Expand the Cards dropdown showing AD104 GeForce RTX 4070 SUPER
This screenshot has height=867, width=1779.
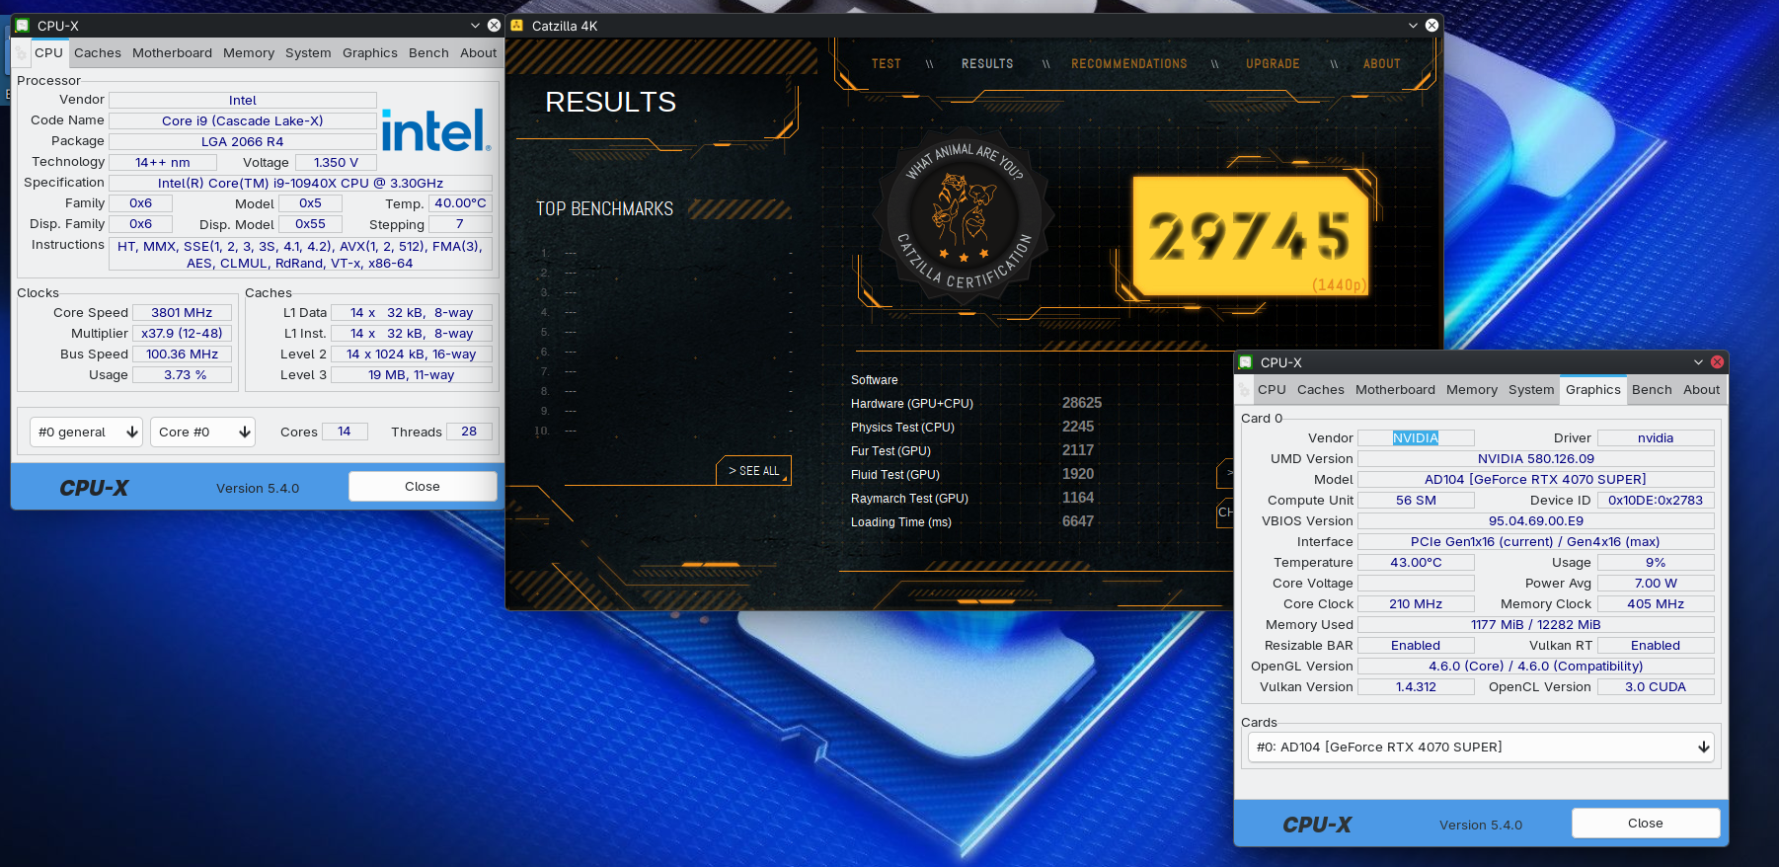pyautogui.click(x=1481, y=748)
